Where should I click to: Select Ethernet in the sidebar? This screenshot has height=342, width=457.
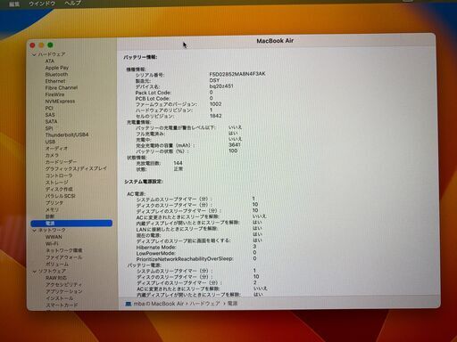point(55,81)
